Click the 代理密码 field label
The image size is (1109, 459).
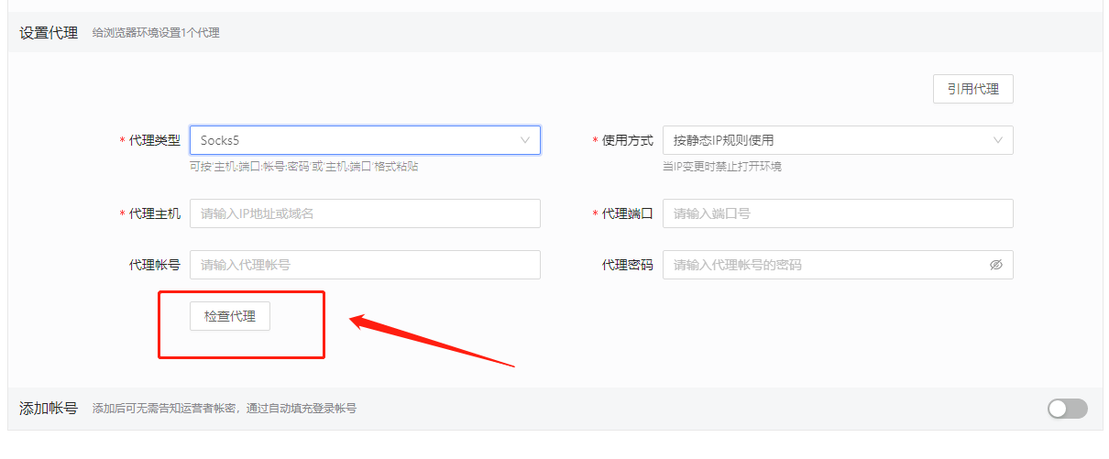(628, 265)
